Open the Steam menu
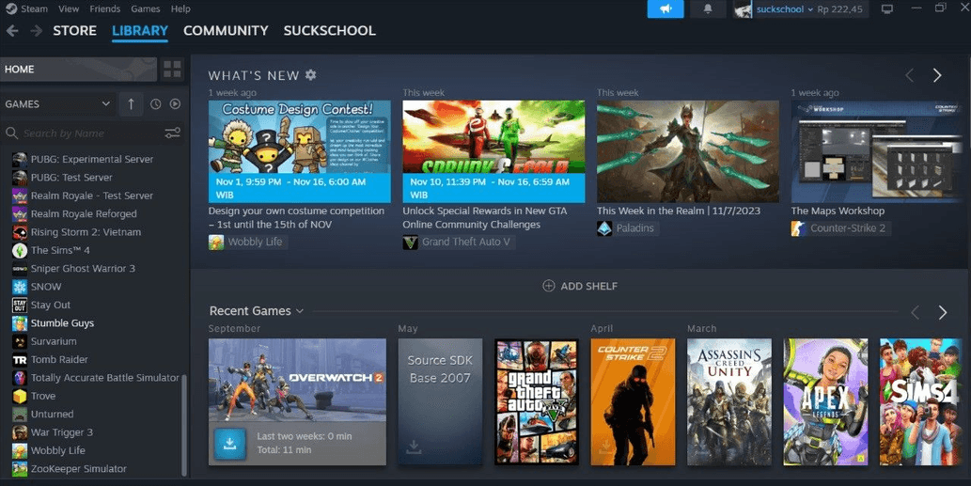The height and width of the screenshot is (486, 971). [34, 8]
